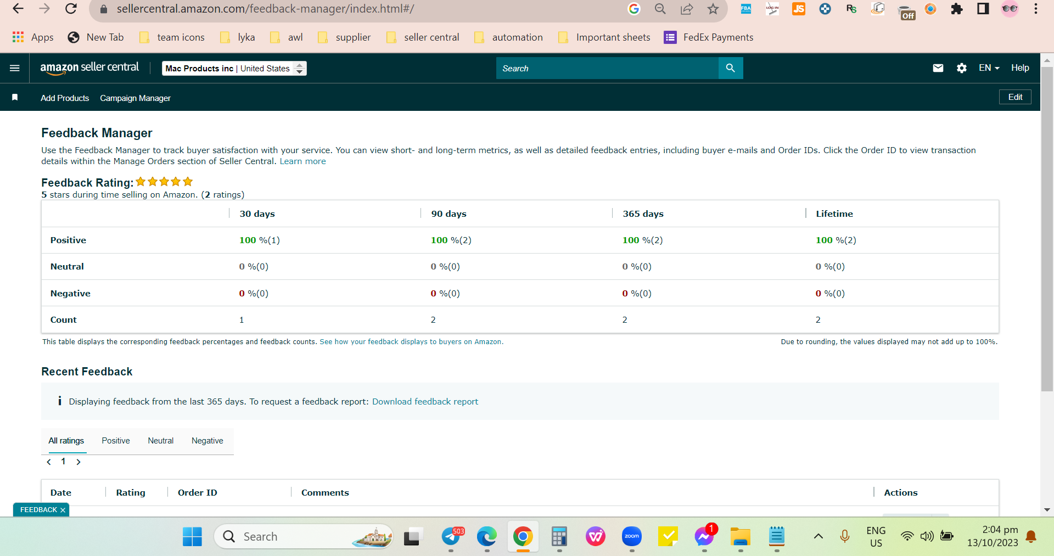Screen dimensions: 1054x556
Task: Click the Edit button on navigation bar
Action: click(1015, 97)
